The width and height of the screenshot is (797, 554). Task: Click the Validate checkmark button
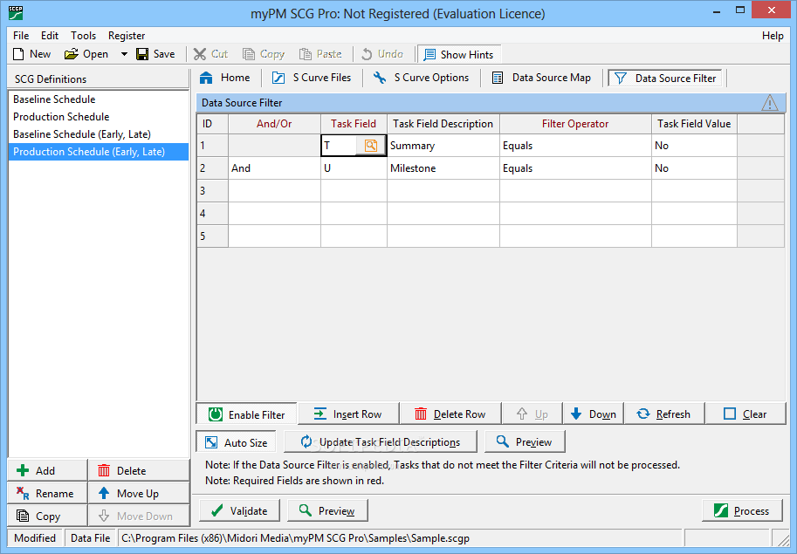point(239,511)
